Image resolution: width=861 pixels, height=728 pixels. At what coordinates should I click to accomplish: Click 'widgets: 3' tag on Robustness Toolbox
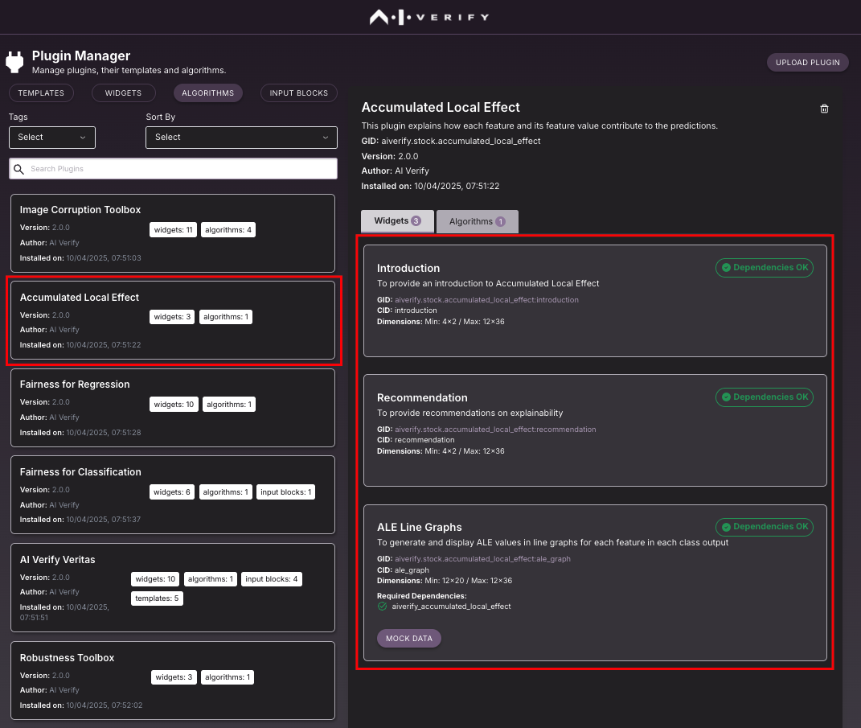tap(174, 677)
